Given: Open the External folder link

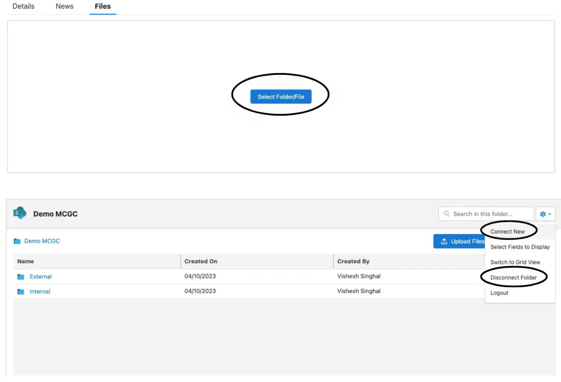Looking at the screenshot, I should tap(41, 276).
